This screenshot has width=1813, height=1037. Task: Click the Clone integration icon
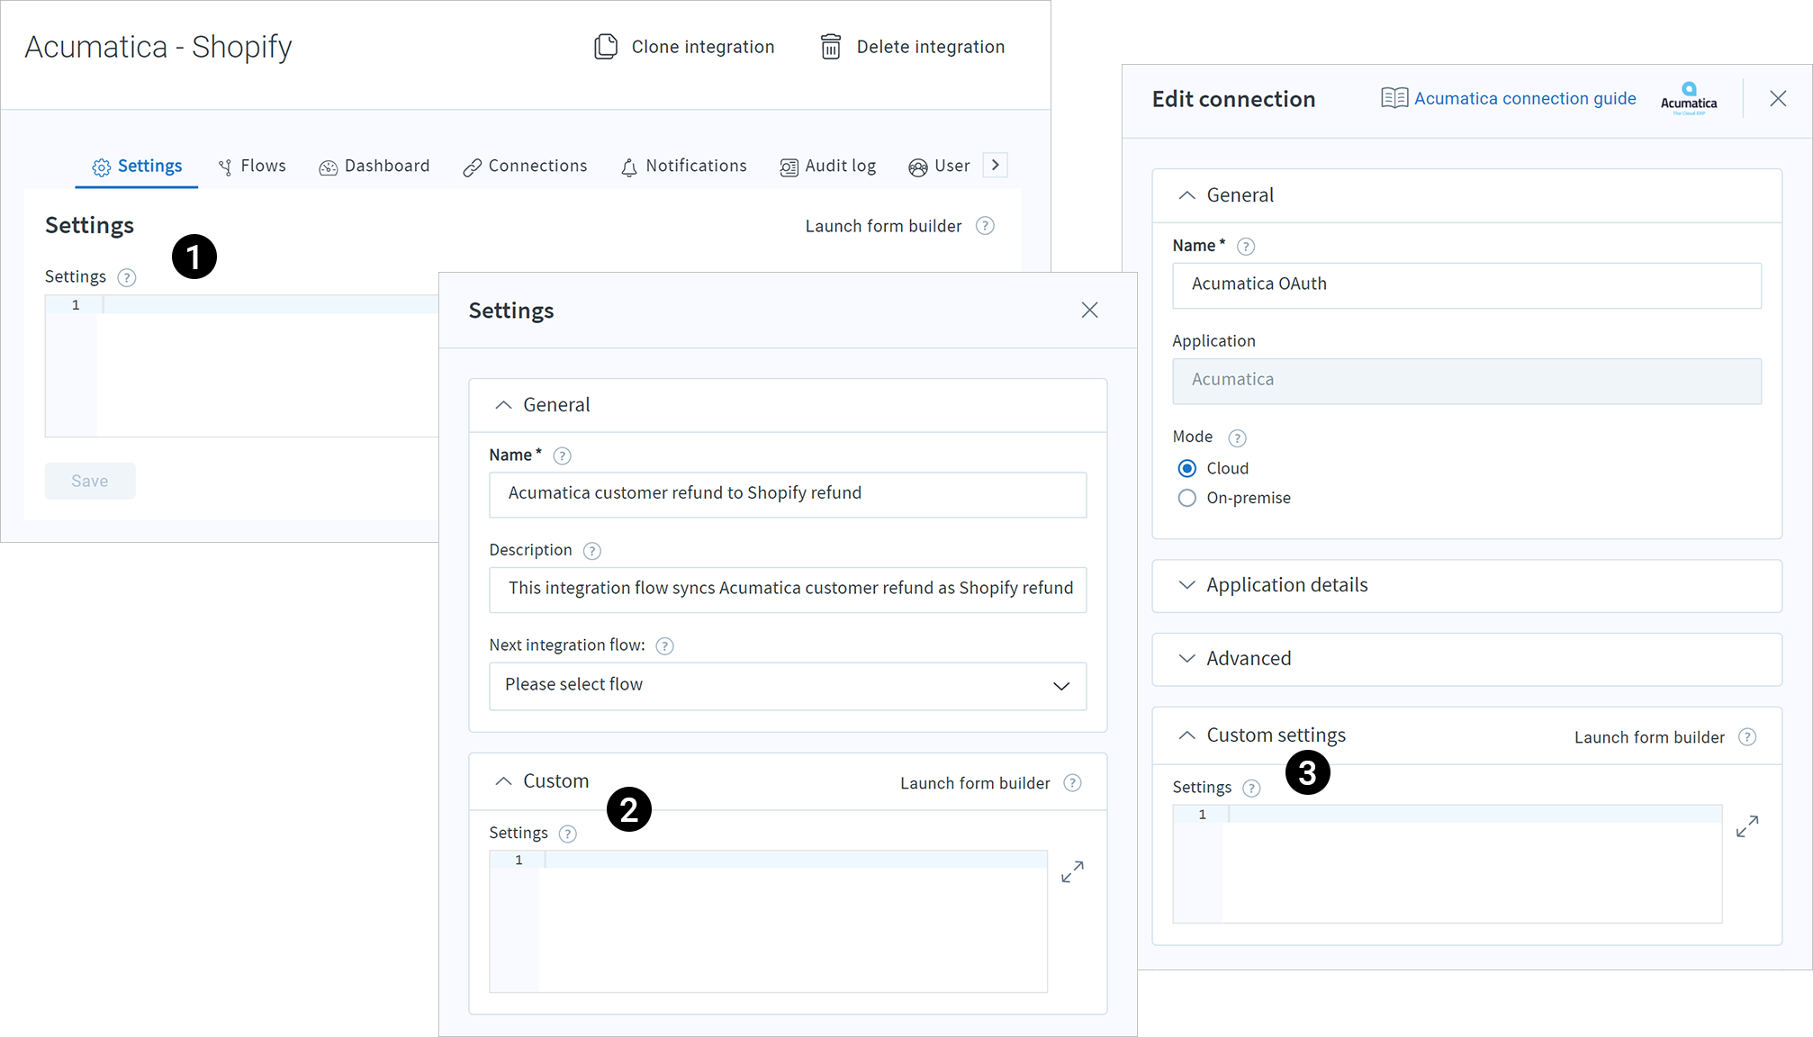(606, 47)
